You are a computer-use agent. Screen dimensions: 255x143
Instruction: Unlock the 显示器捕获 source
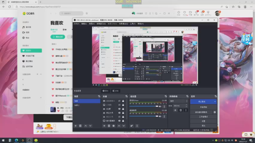123,121
